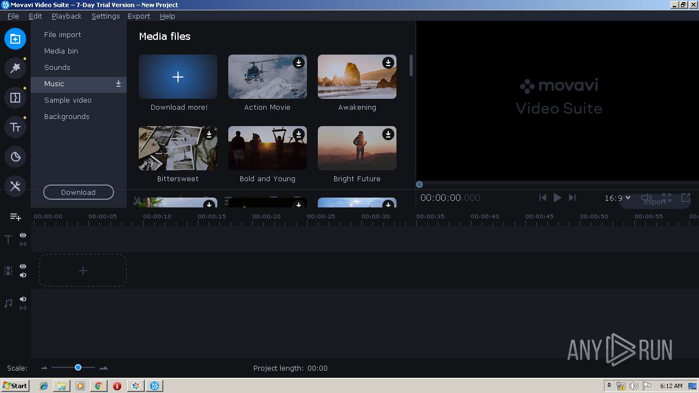Open the Stickers panel icon

point(15,157)
